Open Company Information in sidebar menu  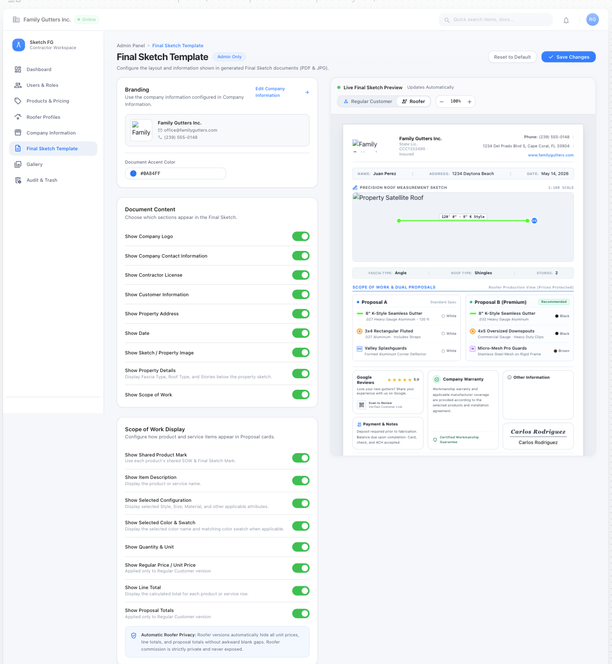tap(53, 133)
